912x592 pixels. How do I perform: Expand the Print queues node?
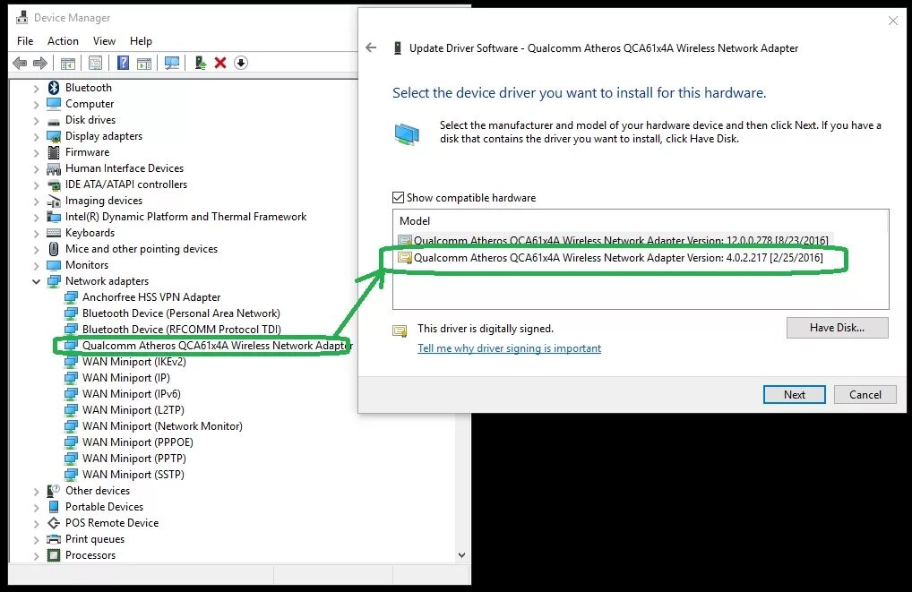[36, 540]
